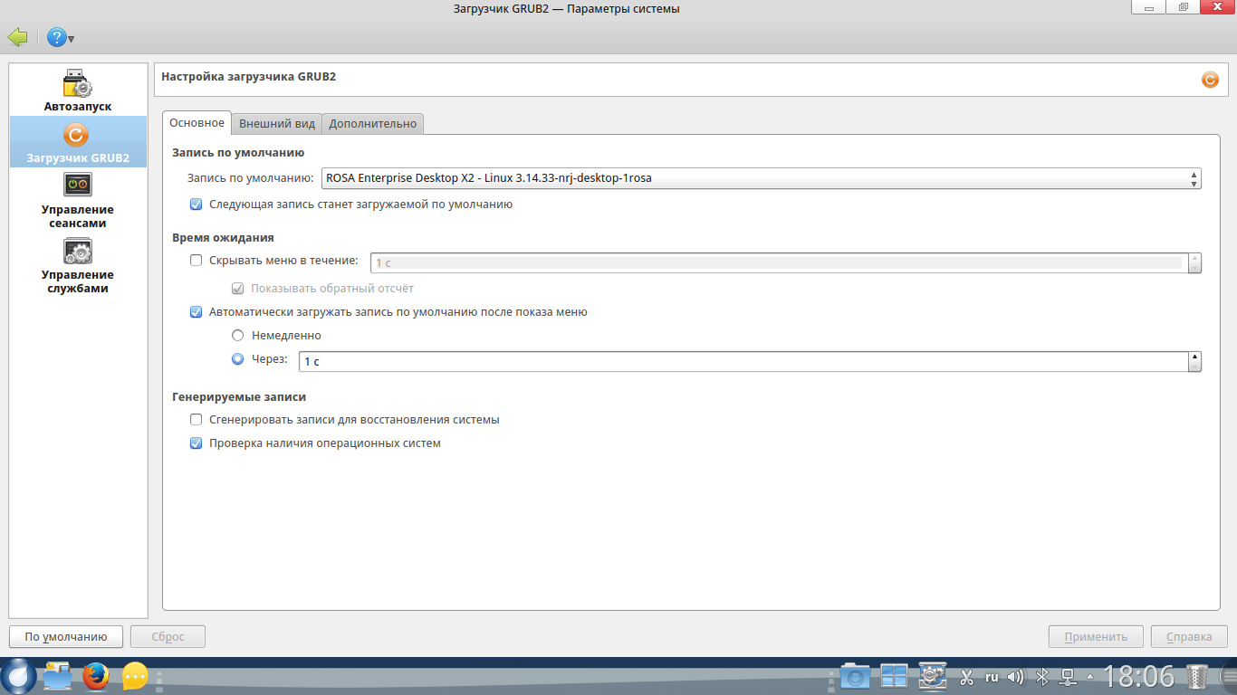Click the orange GRUB2 icon in header
The height and width of the screenshot is (695, 1237).
pos(1210,80)
